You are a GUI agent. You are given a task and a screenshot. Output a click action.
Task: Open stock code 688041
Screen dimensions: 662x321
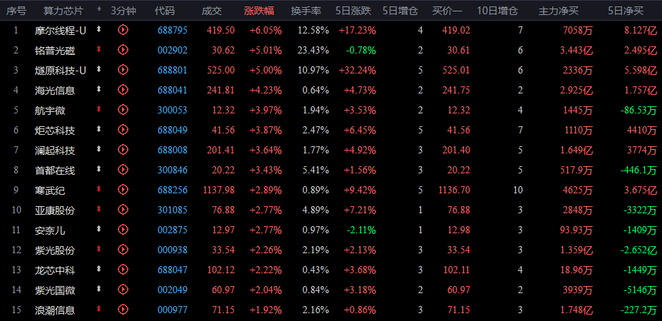172,90
